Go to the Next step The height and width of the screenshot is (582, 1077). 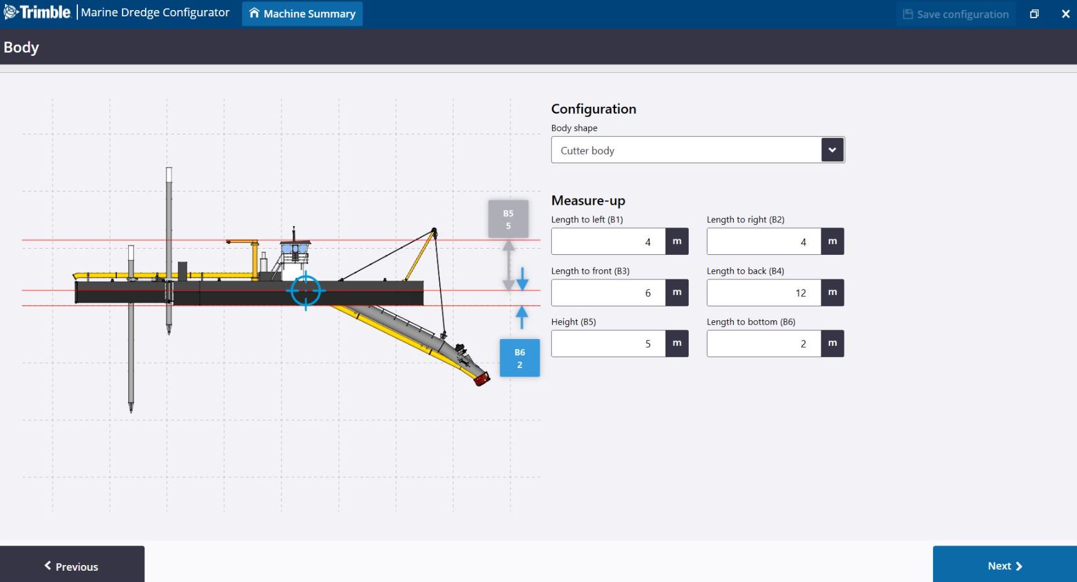[x=1004, y=565]
